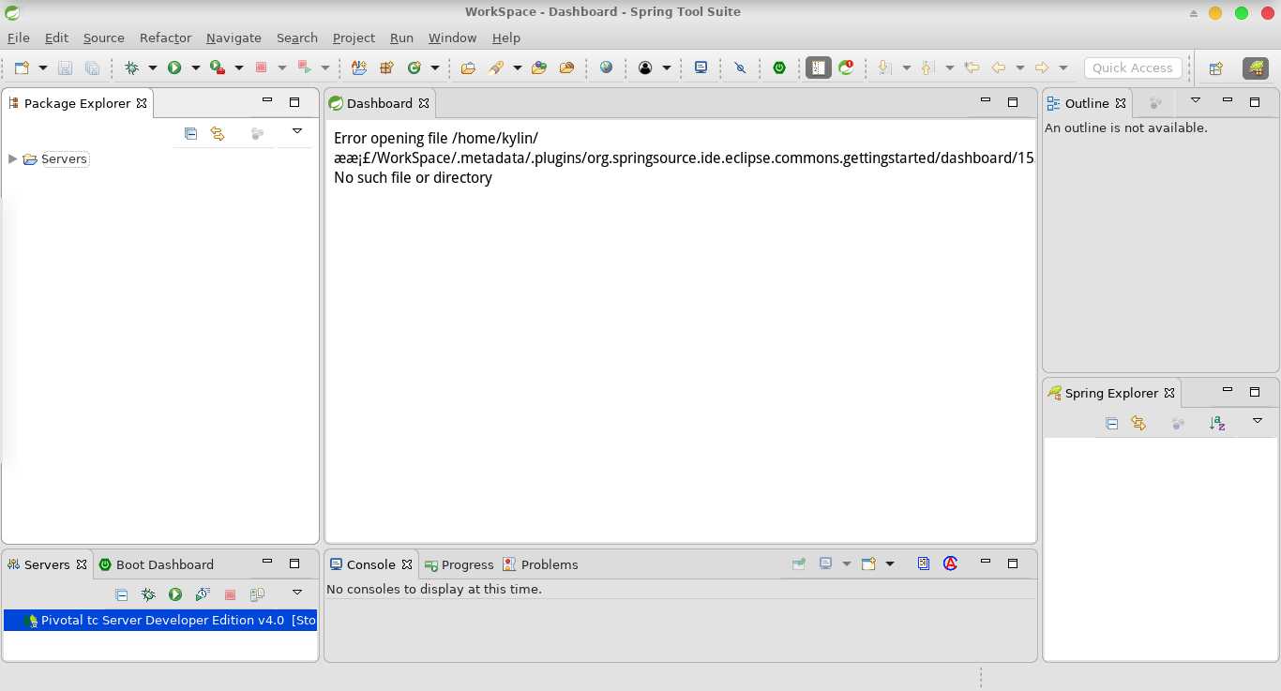Click the New wizard toolbar icon

pos(23,68)
